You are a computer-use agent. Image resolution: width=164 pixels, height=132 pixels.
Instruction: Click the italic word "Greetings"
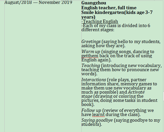coord(91,42)
